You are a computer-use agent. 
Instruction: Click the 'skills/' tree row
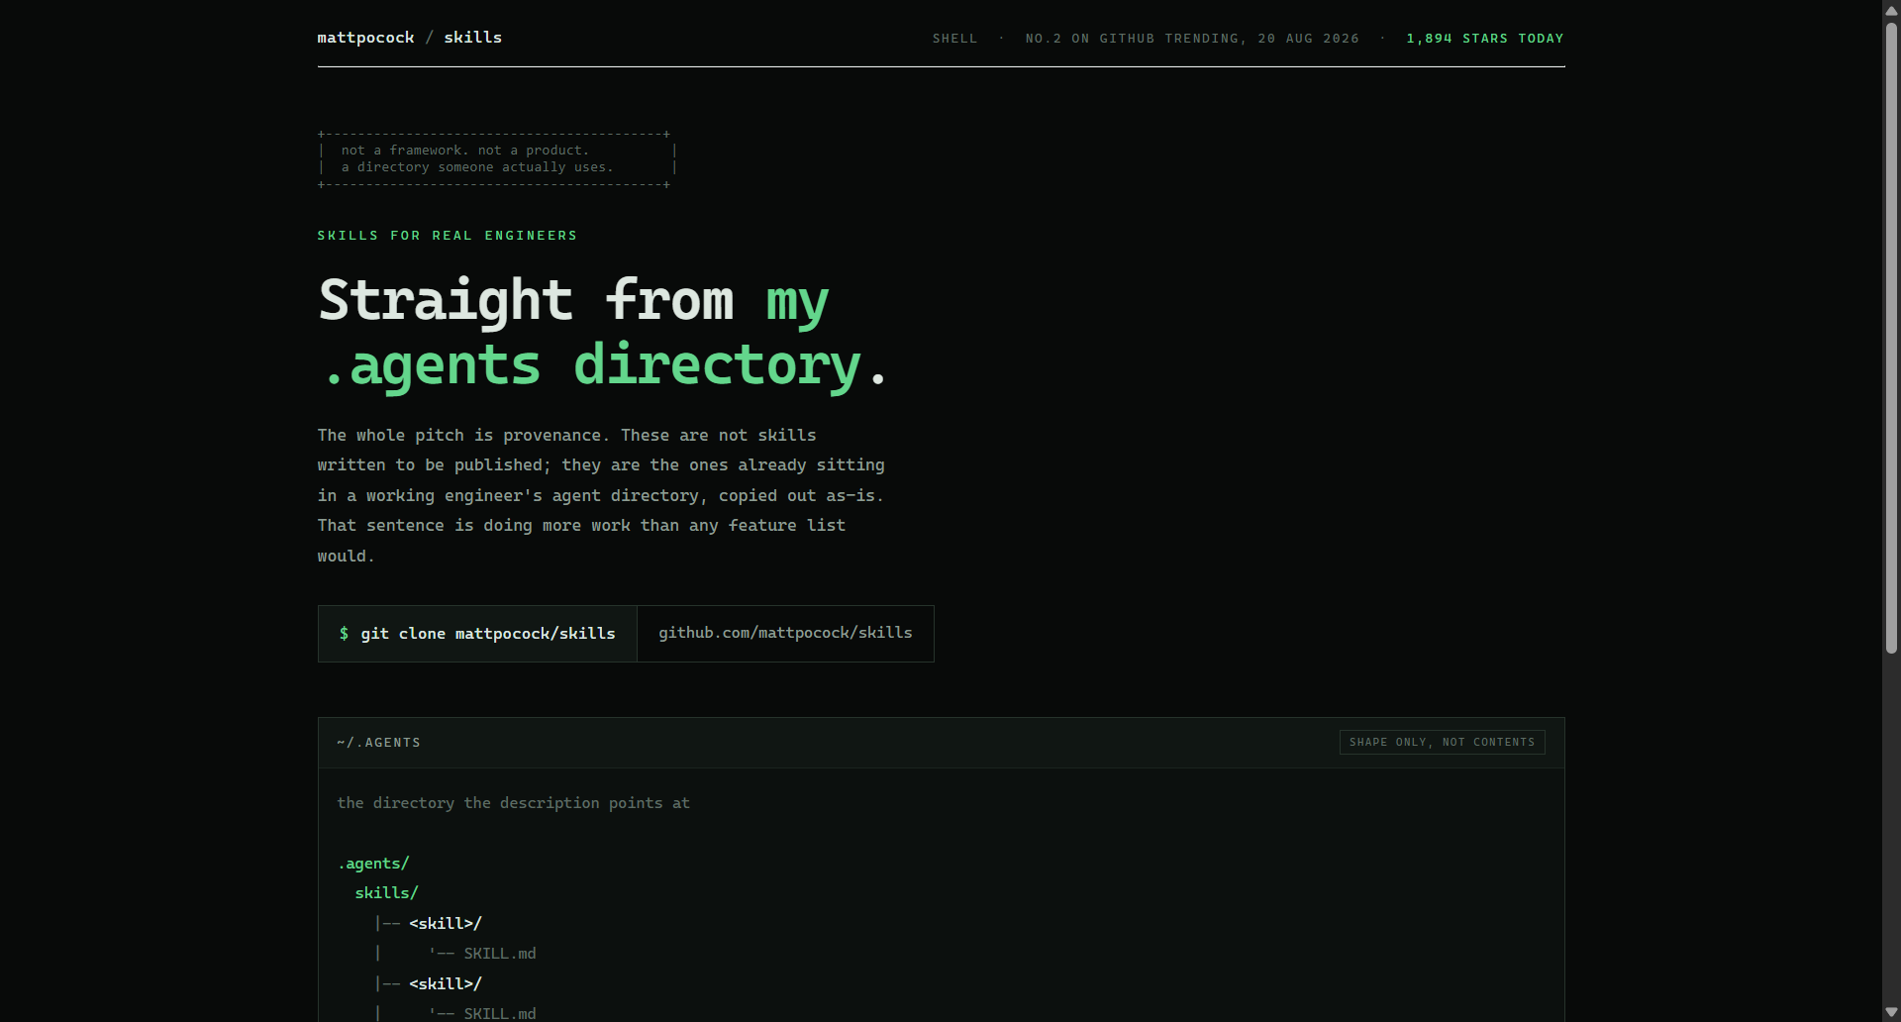coord(386,893)
